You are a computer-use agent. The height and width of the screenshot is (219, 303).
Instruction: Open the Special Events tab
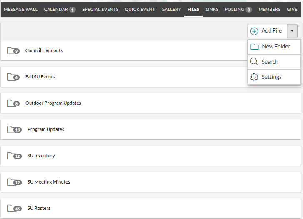tap(100, 9)
